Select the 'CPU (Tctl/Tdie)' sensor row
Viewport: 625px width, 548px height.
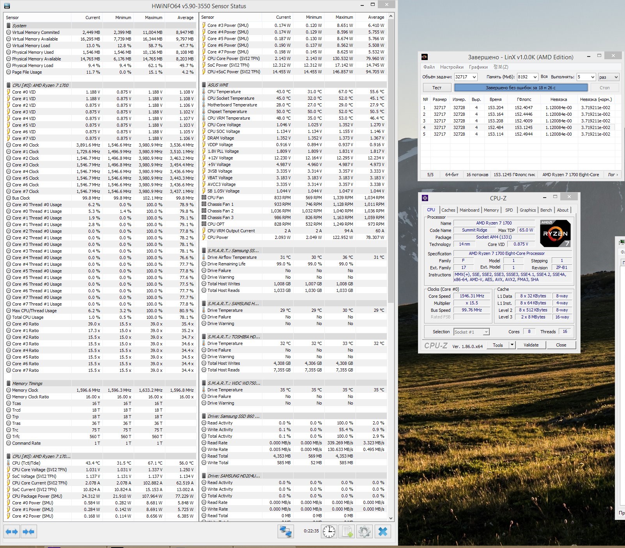pos(100,463)
